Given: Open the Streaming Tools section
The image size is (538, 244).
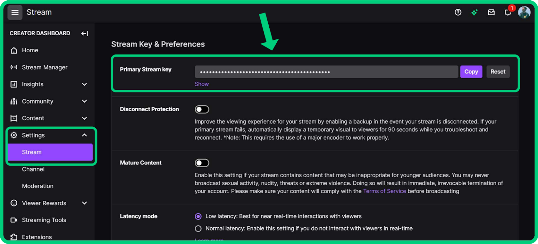Looking at the screenshot, I should 44,220.
